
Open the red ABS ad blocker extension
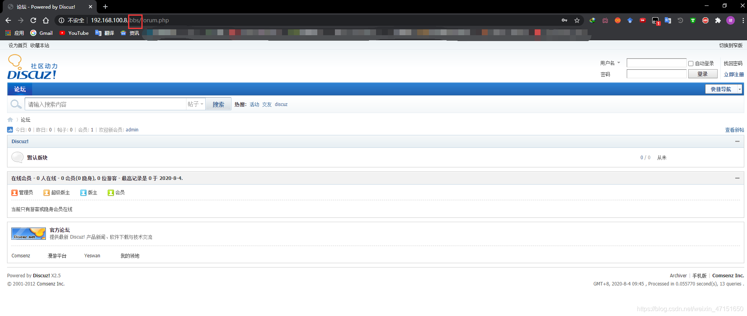705,20
